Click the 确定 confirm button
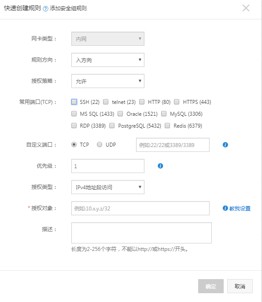Screen dimensions: 262x302 point(211,286)
